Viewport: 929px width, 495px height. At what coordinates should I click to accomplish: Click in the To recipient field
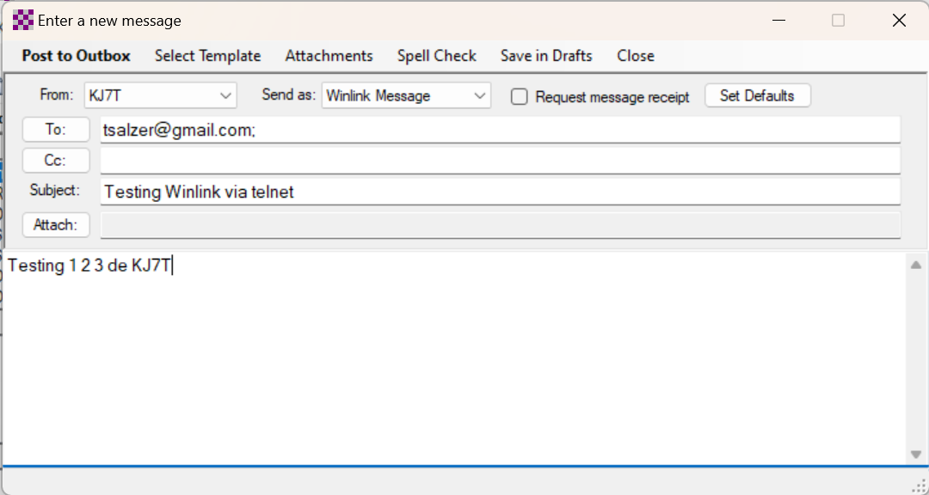click(x=499, y=130)
